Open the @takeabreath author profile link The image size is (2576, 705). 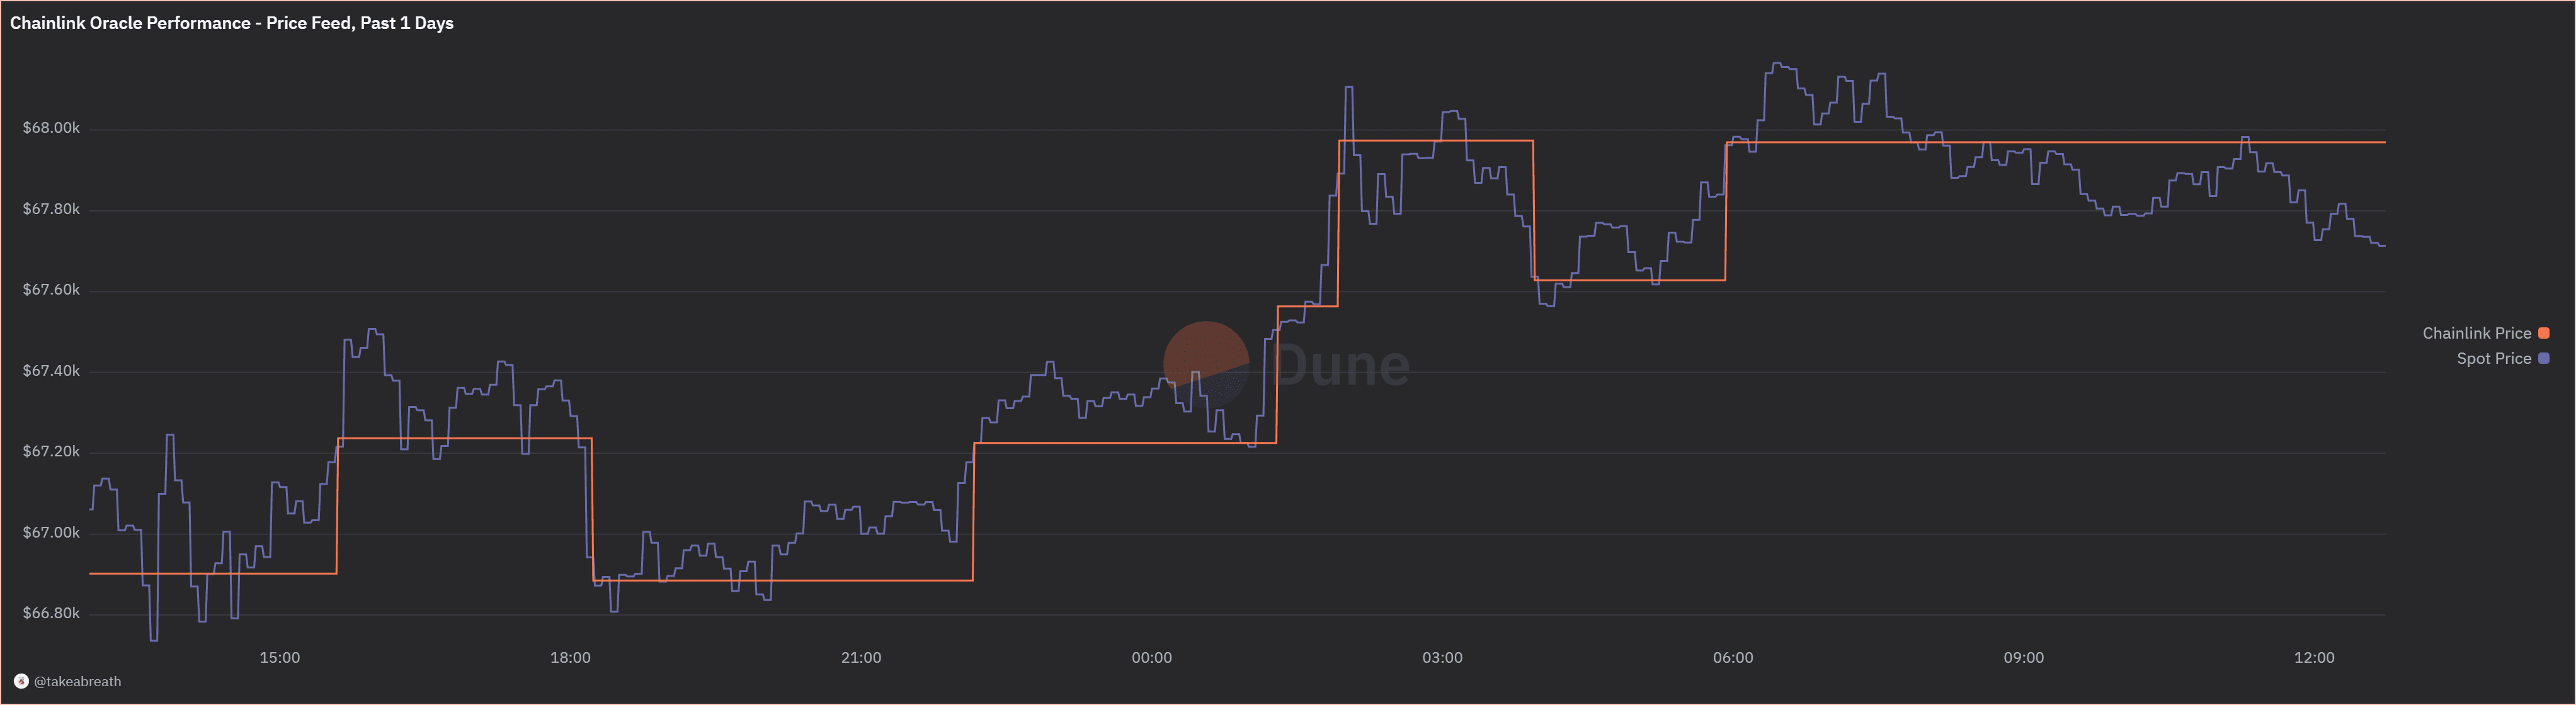click(77, 681)
